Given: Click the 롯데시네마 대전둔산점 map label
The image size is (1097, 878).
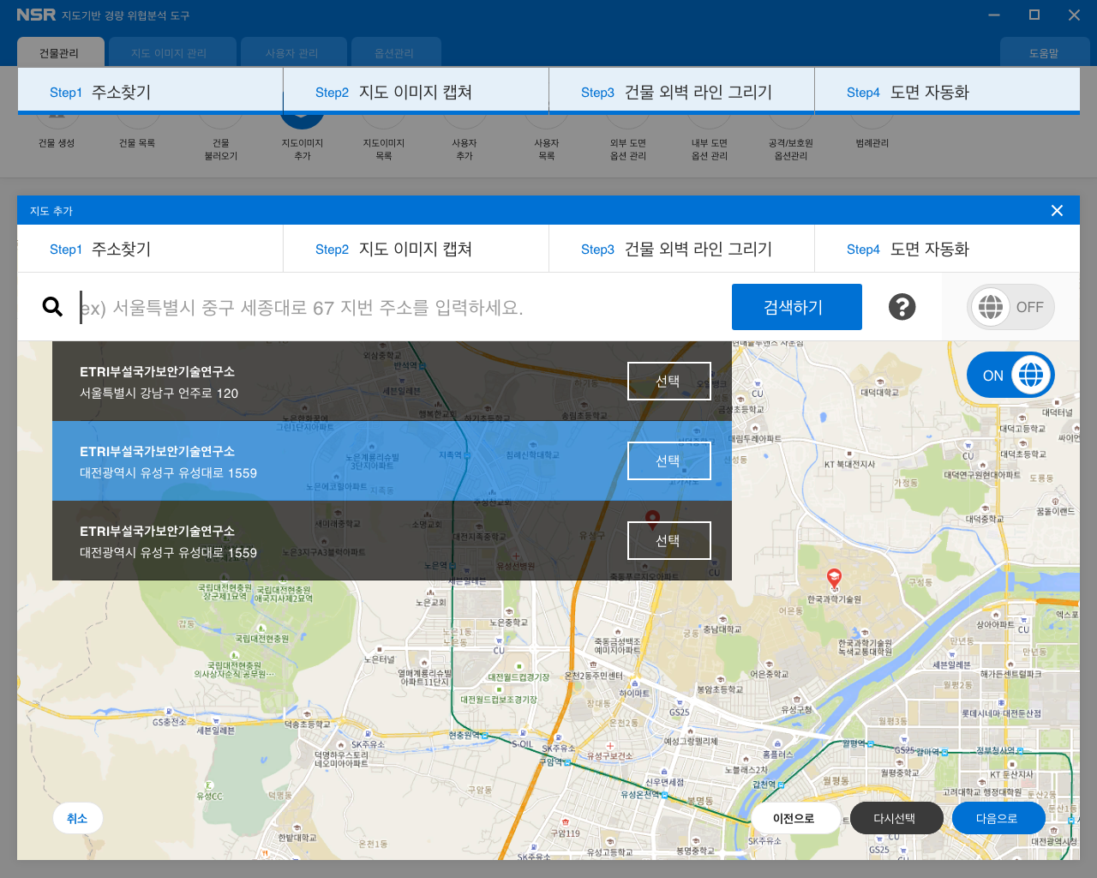Looking at the screenshot, I should tap(1001, 713).
